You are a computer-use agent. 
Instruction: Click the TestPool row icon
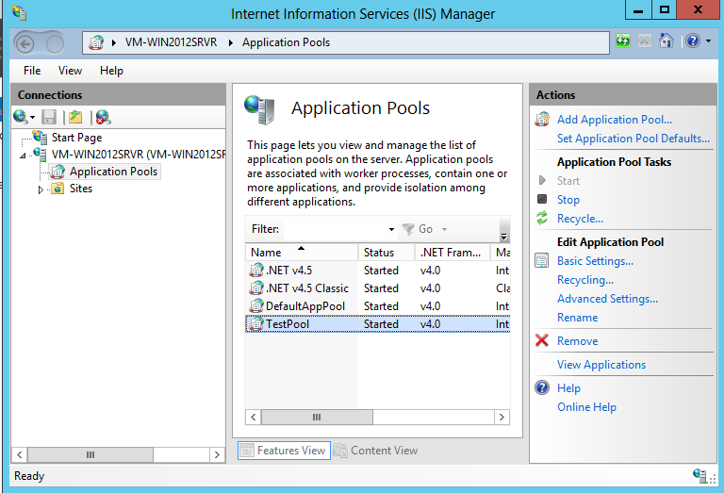point(256,324)
